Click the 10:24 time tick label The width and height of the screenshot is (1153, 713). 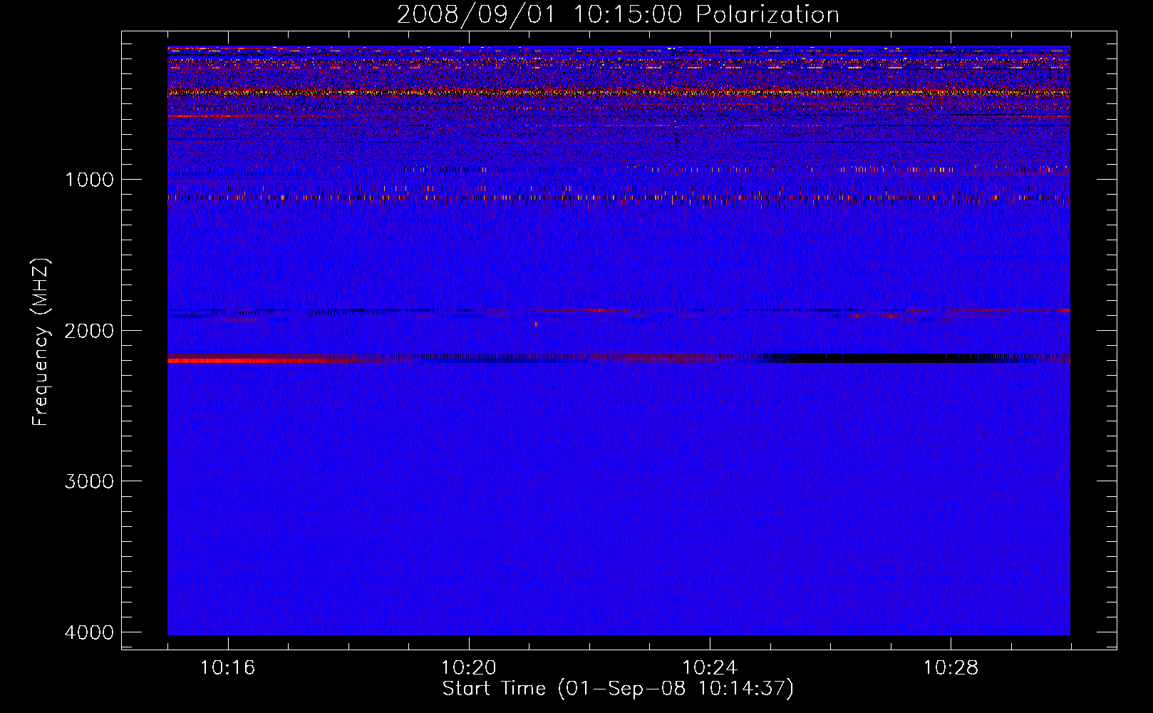[x=710, y=668]
